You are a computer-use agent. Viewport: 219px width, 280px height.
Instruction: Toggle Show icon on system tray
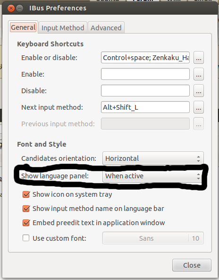coord(26,194)
